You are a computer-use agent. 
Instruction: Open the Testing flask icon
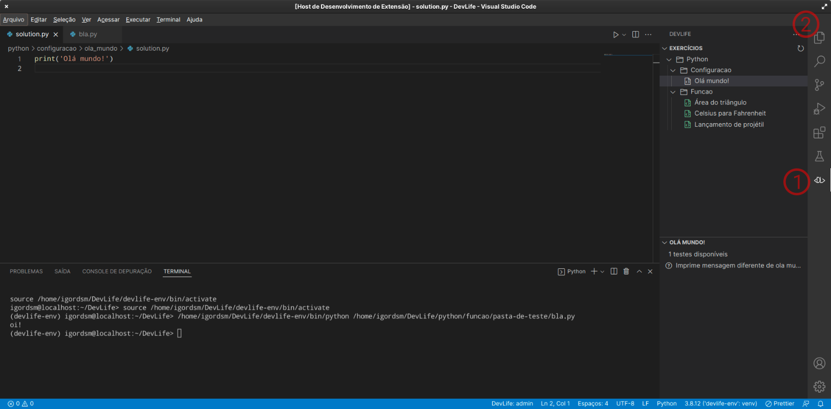point(819,156)
